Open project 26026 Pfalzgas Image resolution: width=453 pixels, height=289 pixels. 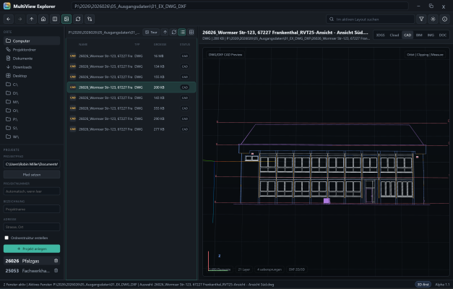tap(27, 261)
